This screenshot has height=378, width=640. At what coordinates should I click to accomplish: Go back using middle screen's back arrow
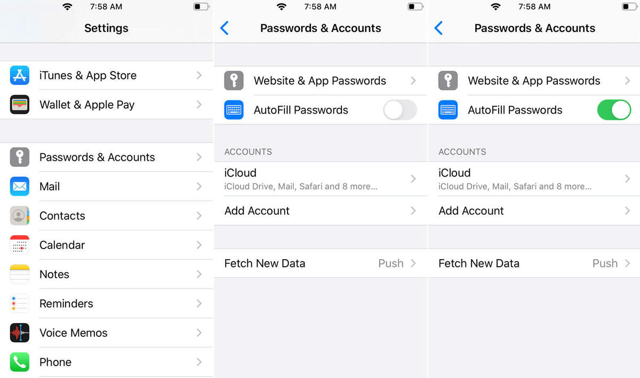click(x=225, y=28)
